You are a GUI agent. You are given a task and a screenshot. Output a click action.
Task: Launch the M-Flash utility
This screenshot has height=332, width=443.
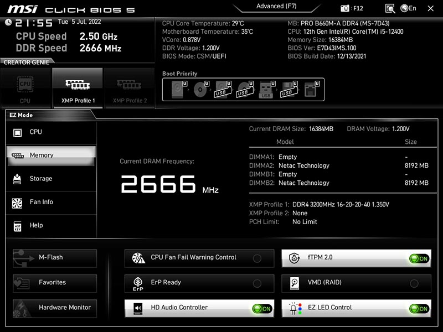[55, 258]
